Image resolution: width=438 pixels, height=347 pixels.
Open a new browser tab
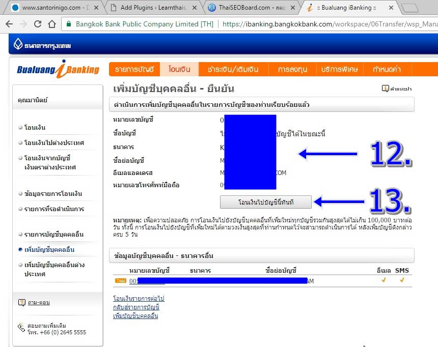pos(410,8)
